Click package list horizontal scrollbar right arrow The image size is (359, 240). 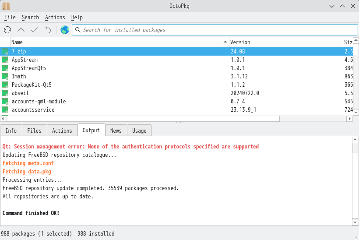pos(350,119)
